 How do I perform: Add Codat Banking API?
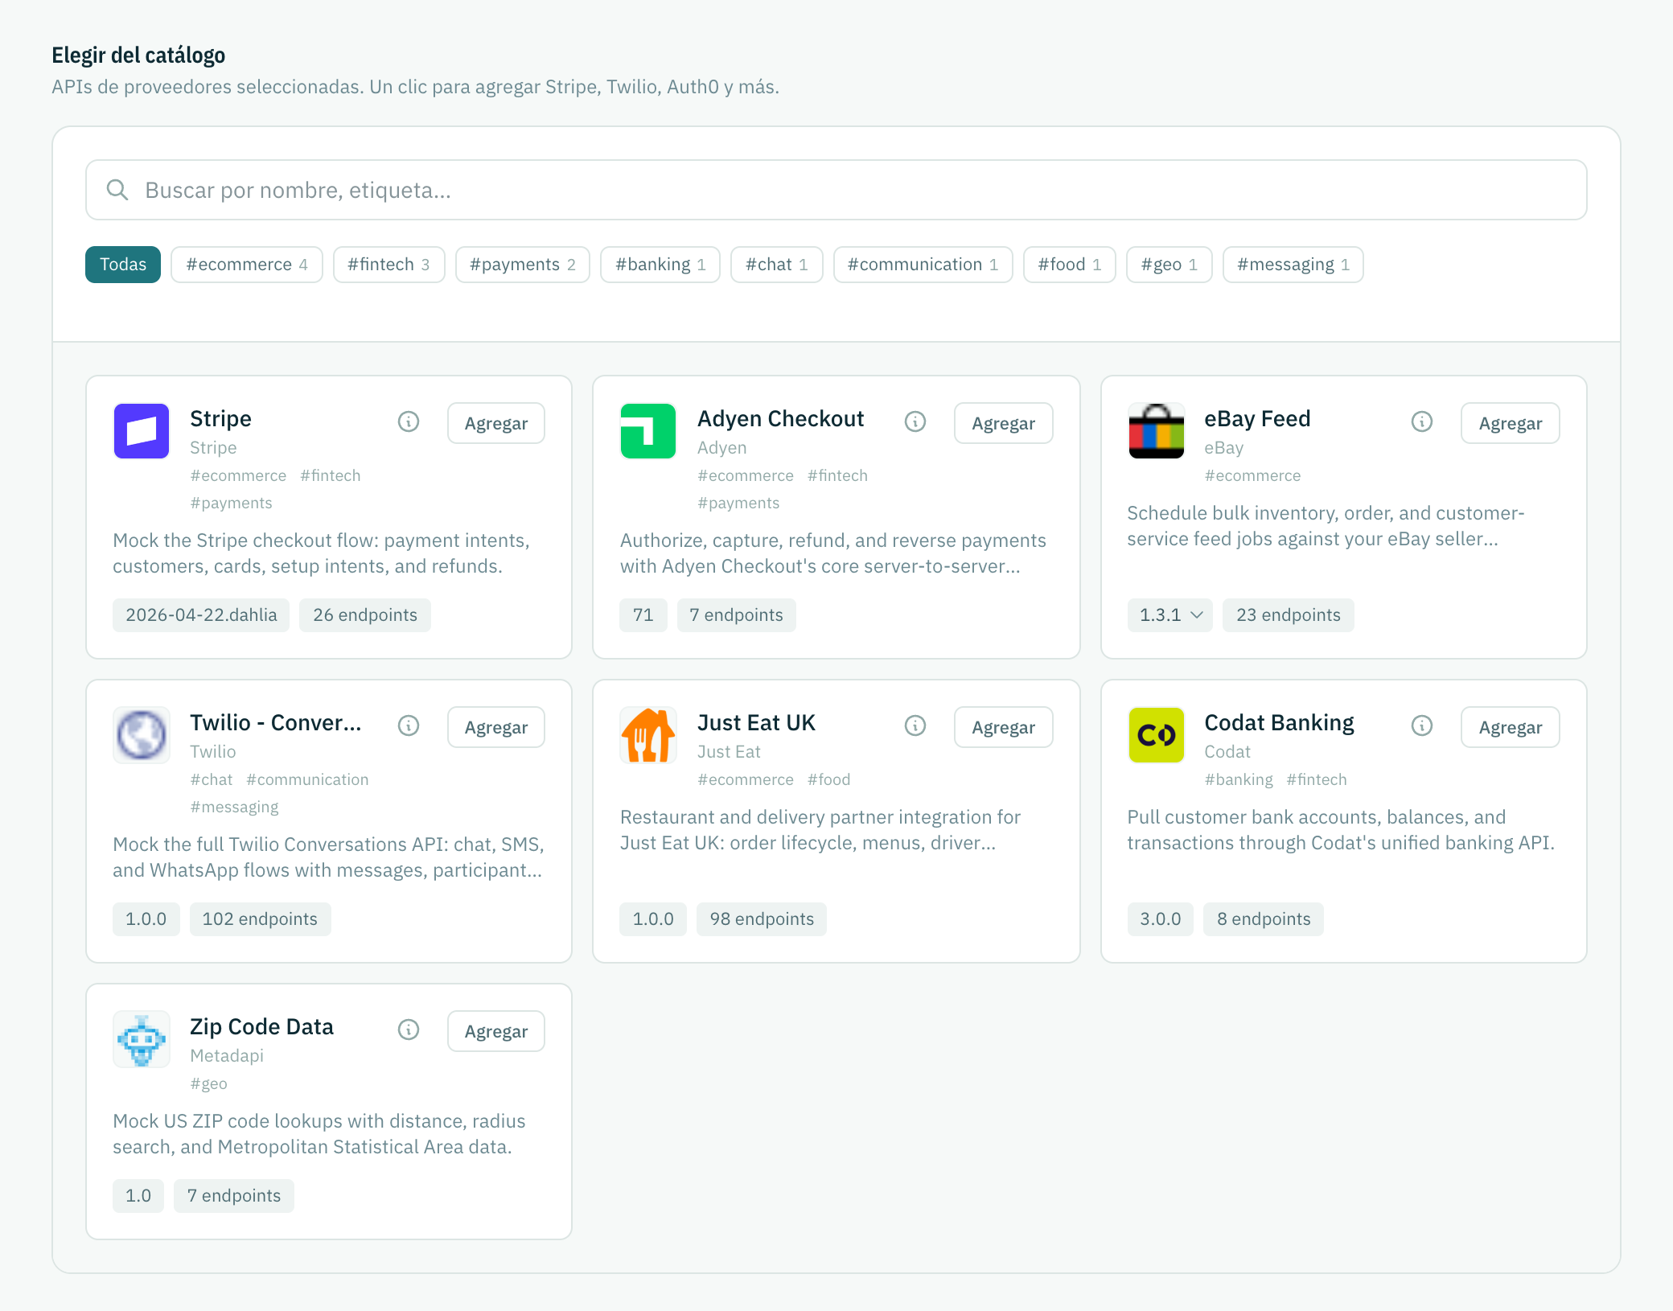coord(1511,727)
